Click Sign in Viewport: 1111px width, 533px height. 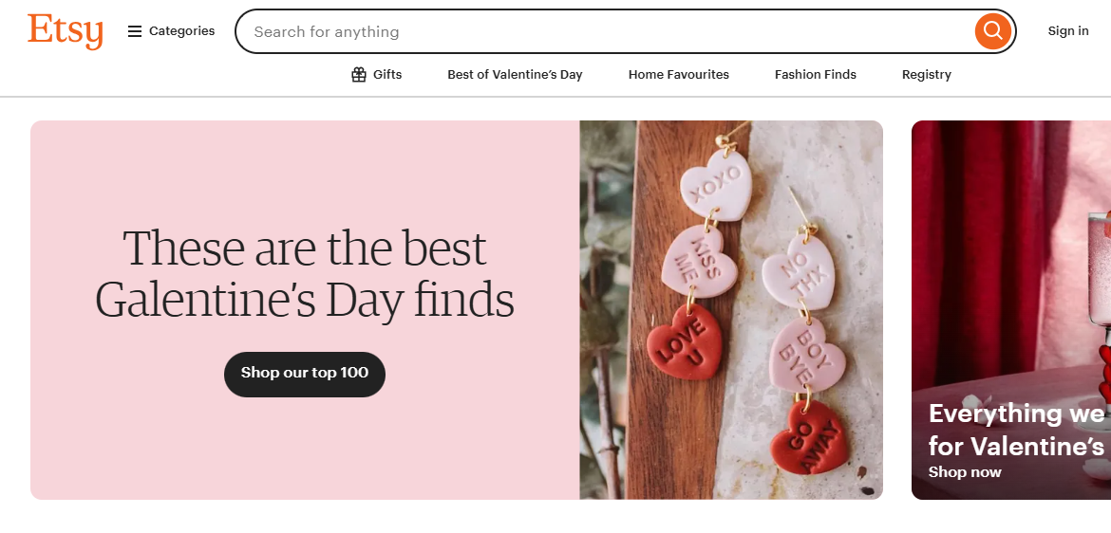pos(1068,31)
